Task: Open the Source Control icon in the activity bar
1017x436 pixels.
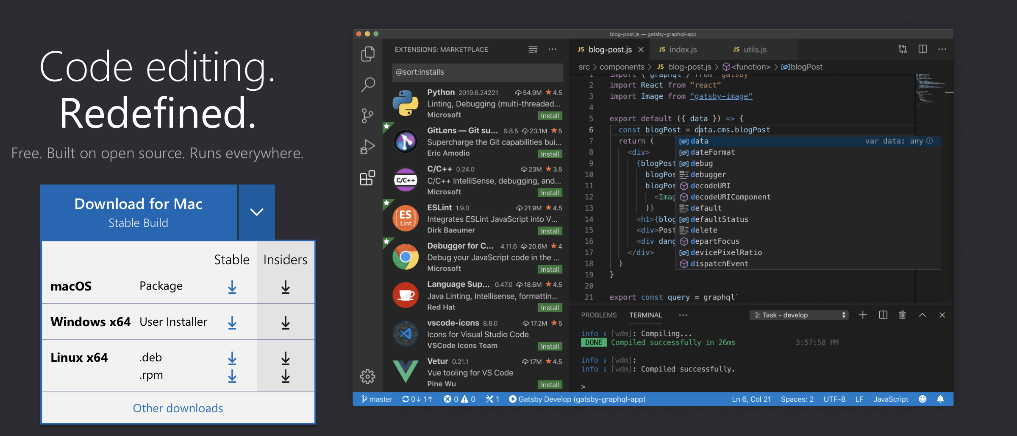Action: [367, 115]
